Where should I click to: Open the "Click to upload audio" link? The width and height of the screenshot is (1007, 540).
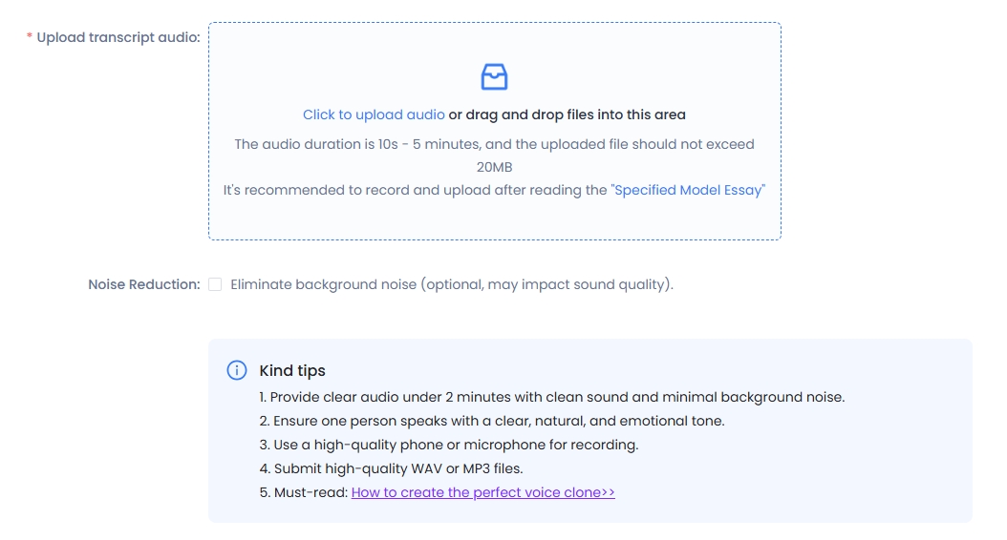pos(374,114)
